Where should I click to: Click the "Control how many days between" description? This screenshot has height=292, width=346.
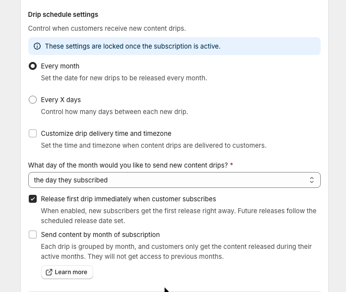click(x=115, y=112)
